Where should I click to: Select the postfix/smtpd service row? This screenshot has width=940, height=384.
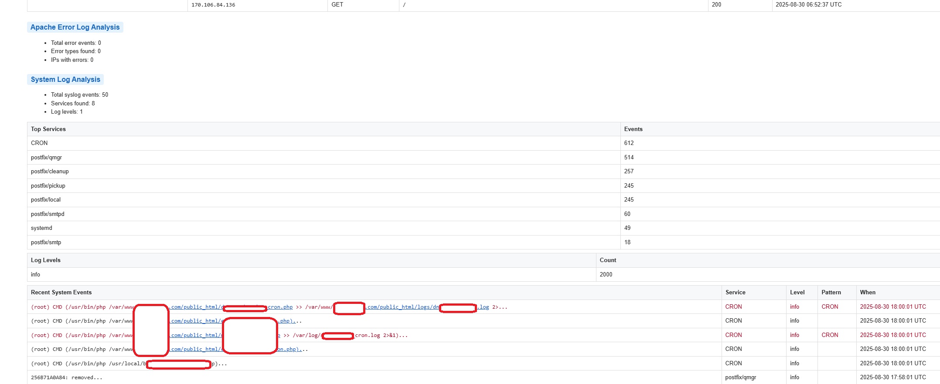[x=48, y=214]
